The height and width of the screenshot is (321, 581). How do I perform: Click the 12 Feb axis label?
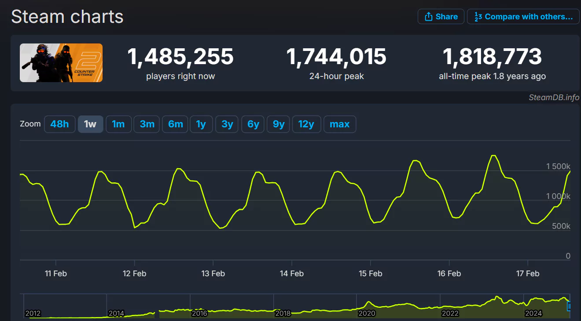134,274
